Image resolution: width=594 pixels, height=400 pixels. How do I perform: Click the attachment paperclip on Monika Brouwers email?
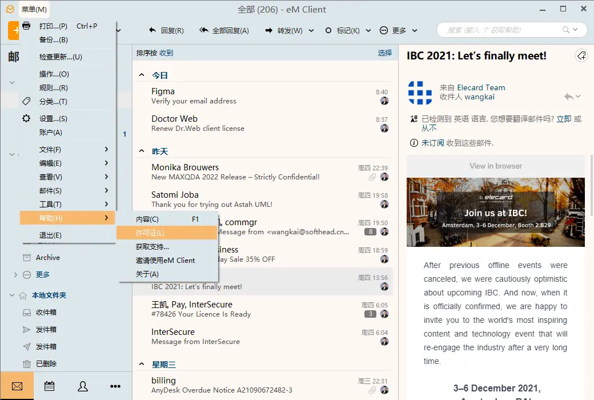372,177
